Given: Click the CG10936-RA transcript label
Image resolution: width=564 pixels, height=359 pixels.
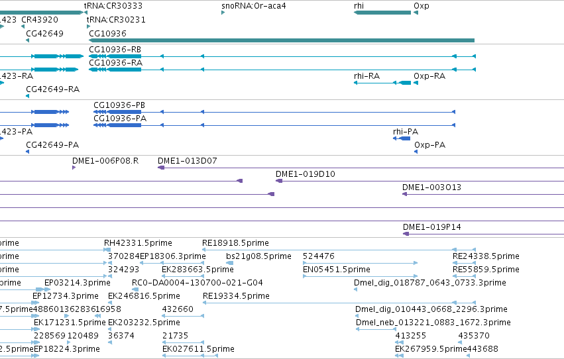Looking at the screenshot, I should [116, 62].
